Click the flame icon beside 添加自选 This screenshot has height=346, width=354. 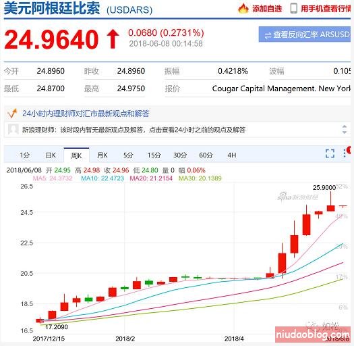coord(243,9)
